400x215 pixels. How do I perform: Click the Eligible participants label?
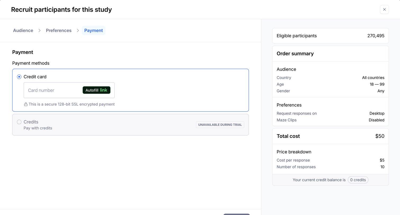[x=297, y=36]
